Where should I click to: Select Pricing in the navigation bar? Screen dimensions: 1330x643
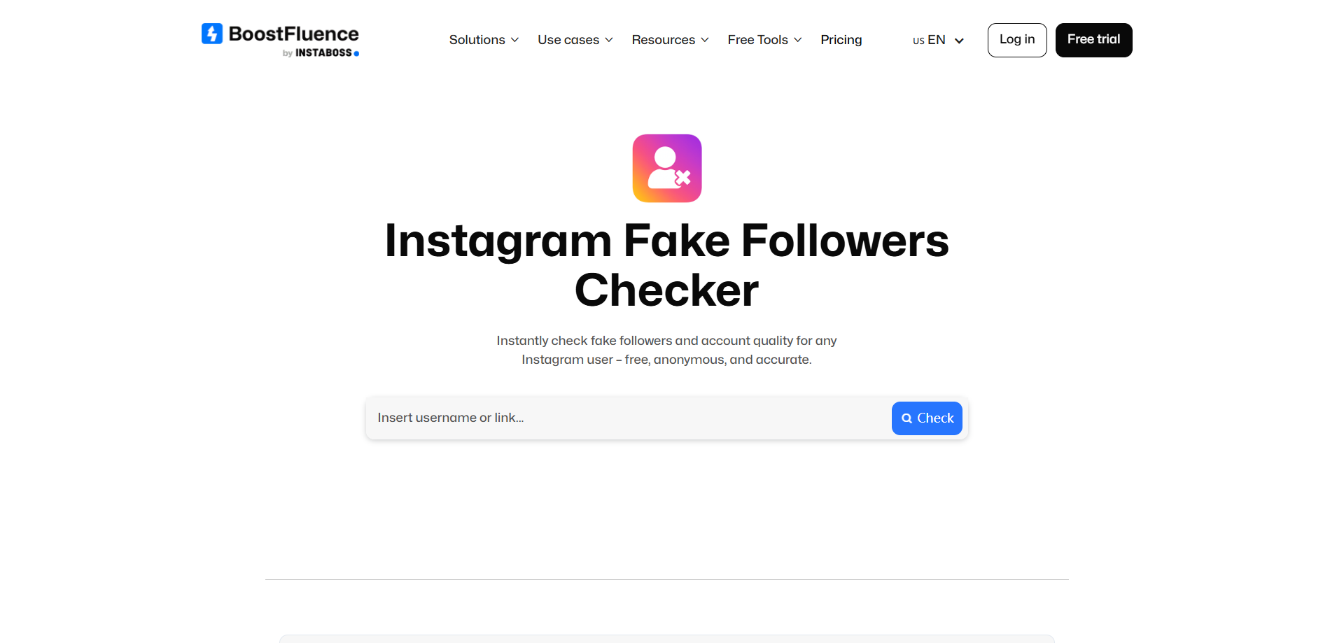click(x=841, y=40)
